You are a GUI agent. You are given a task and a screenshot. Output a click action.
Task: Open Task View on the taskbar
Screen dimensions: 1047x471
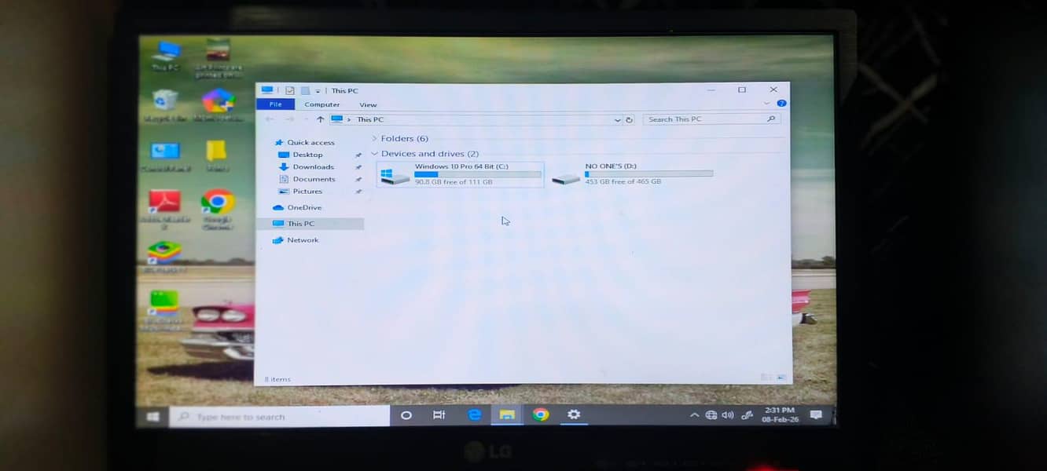pyautogui.click(x=440, y=414)
